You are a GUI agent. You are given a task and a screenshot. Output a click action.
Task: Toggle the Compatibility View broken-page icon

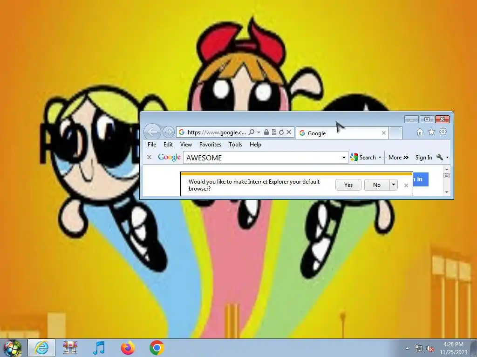tap(274, 132)
